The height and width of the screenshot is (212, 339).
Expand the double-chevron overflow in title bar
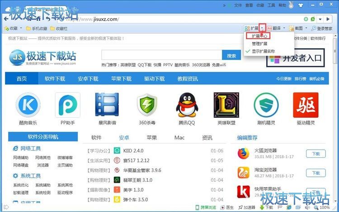pyautogui.click(x=224, y=5)
